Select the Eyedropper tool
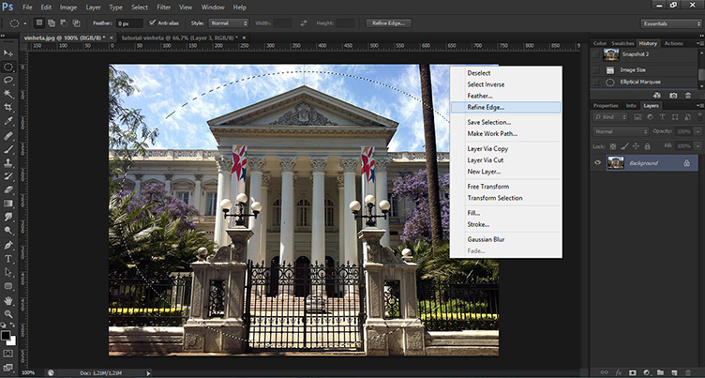The height and width of the screenshot is (378, 705). [x=8, y=121]
